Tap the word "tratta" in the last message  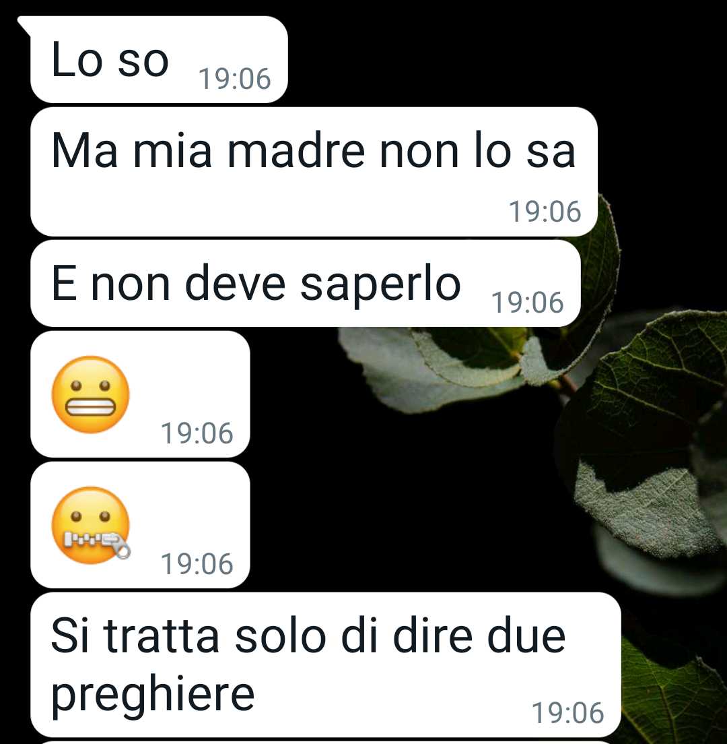[161, 637]
